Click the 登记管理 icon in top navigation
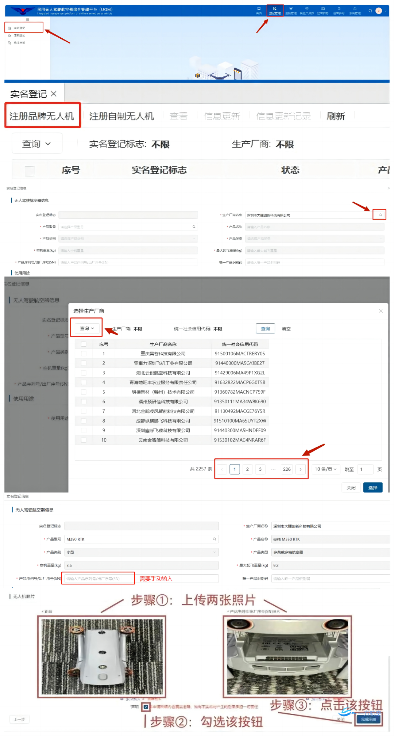394x736 pixels. point(275,10)
